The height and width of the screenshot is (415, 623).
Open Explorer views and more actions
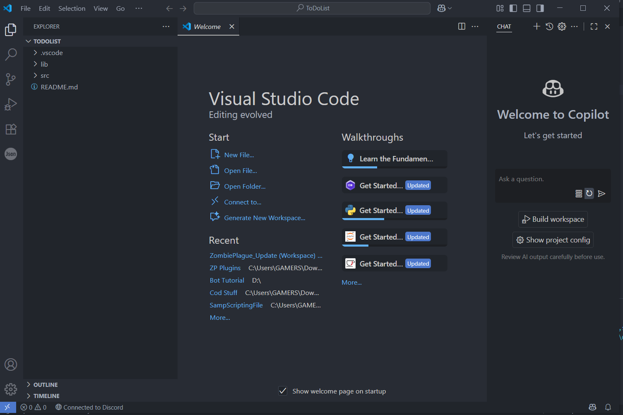(166, 26)
